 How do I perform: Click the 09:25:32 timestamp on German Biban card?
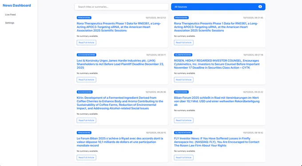(253, 92)
